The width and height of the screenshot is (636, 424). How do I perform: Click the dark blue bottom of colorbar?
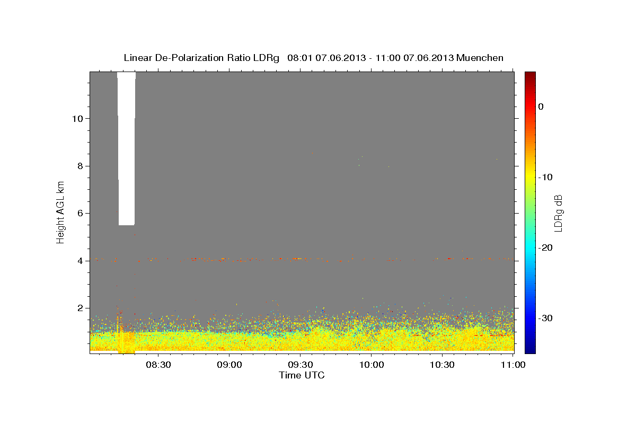pos(530,349)
